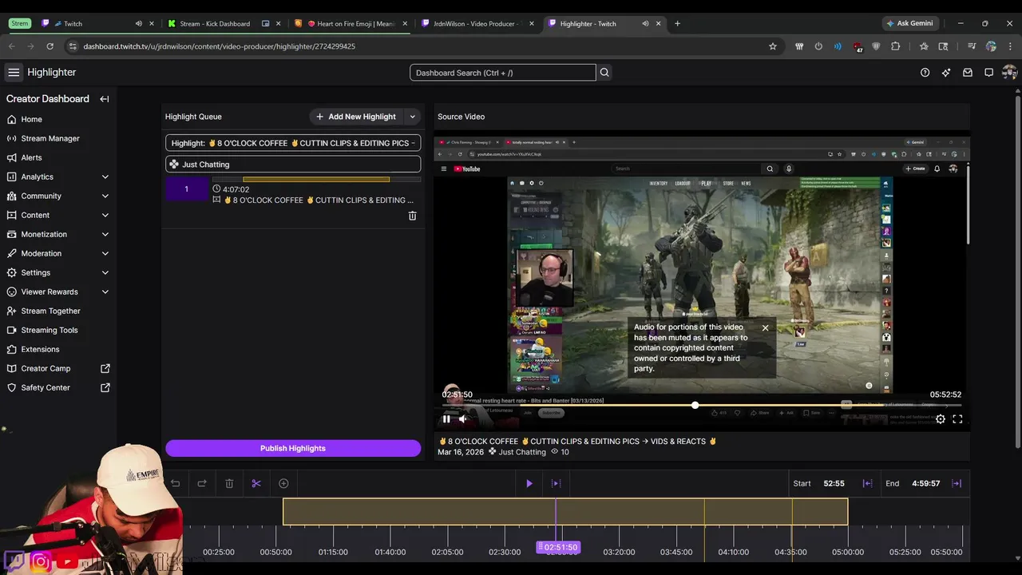The width and height of the screenshot is (1022, 575).
Task: Open Extensions in the sidebar
Action: coord(58,349)
